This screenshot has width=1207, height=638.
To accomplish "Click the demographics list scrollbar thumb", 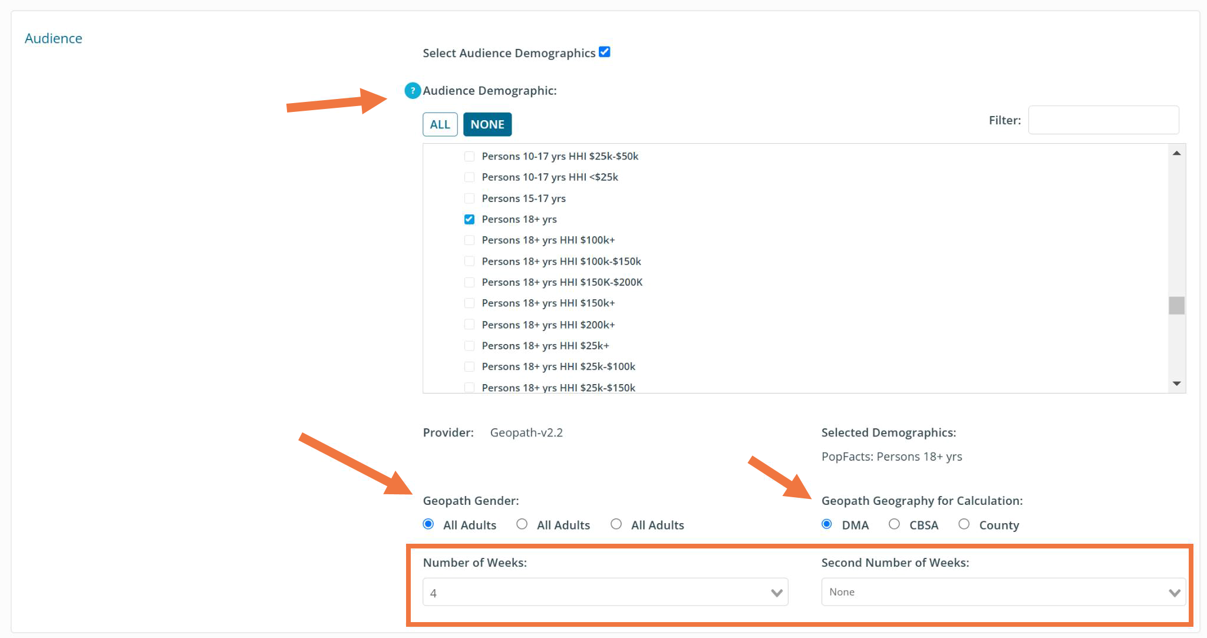I will (x=1176, y=305).
